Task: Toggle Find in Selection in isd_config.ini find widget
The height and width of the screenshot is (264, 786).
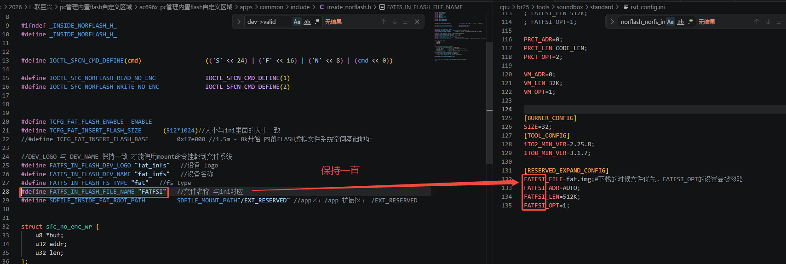Action: pos(779,22)
